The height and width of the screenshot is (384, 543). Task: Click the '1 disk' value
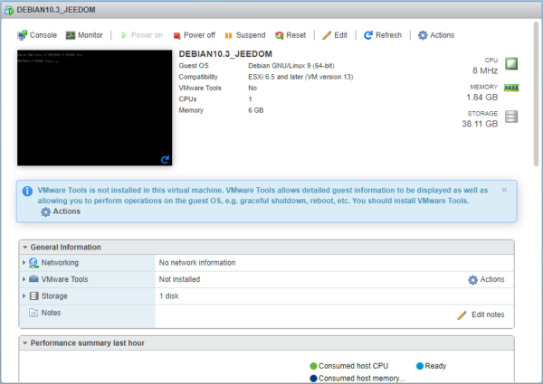click(x=169, y=296)
